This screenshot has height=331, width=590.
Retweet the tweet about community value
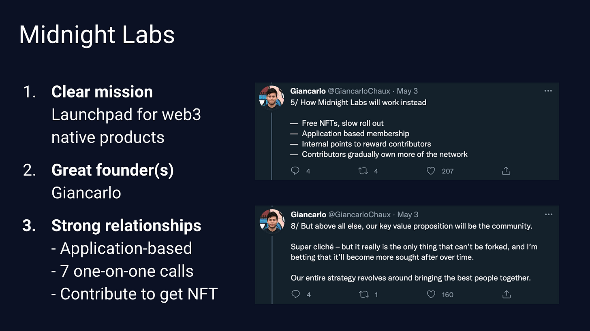(363, 295)
